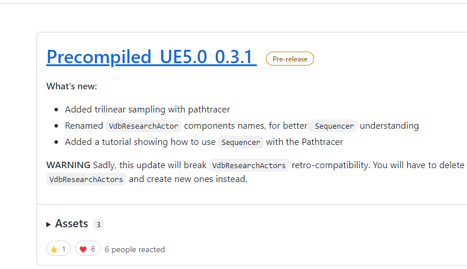The image size is (467, 269).
Task: Click the "and create new ones instead" text
Action: click(188, 179)
